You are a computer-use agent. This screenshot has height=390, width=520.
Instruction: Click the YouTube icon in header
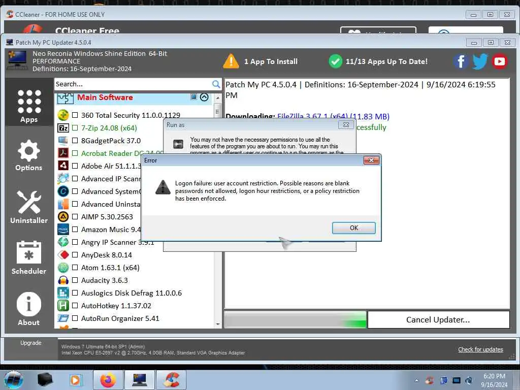pos(500,61)
